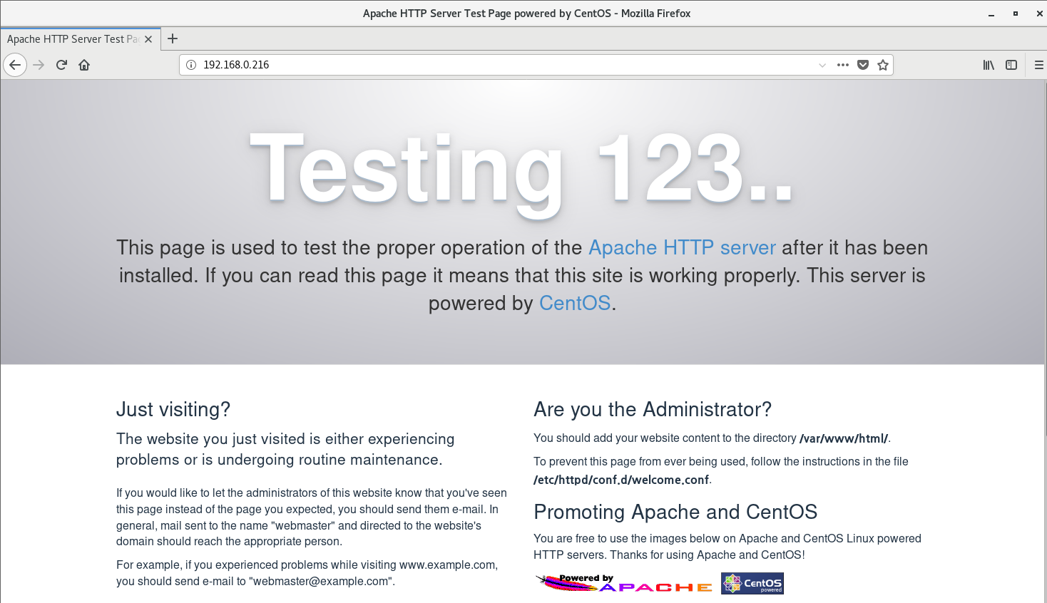Show site information icon in address bar

coord(191,65)
